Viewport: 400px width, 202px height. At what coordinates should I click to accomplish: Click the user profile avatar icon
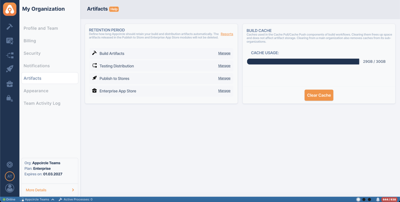point(10,188)
